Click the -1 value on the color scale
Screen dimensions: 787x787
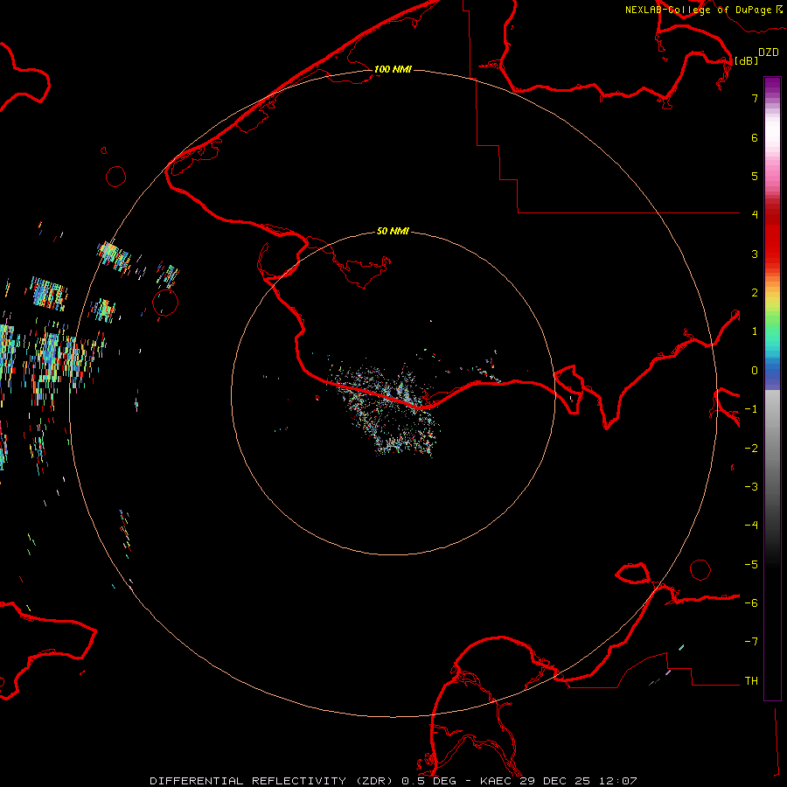[x=751, y=409]
